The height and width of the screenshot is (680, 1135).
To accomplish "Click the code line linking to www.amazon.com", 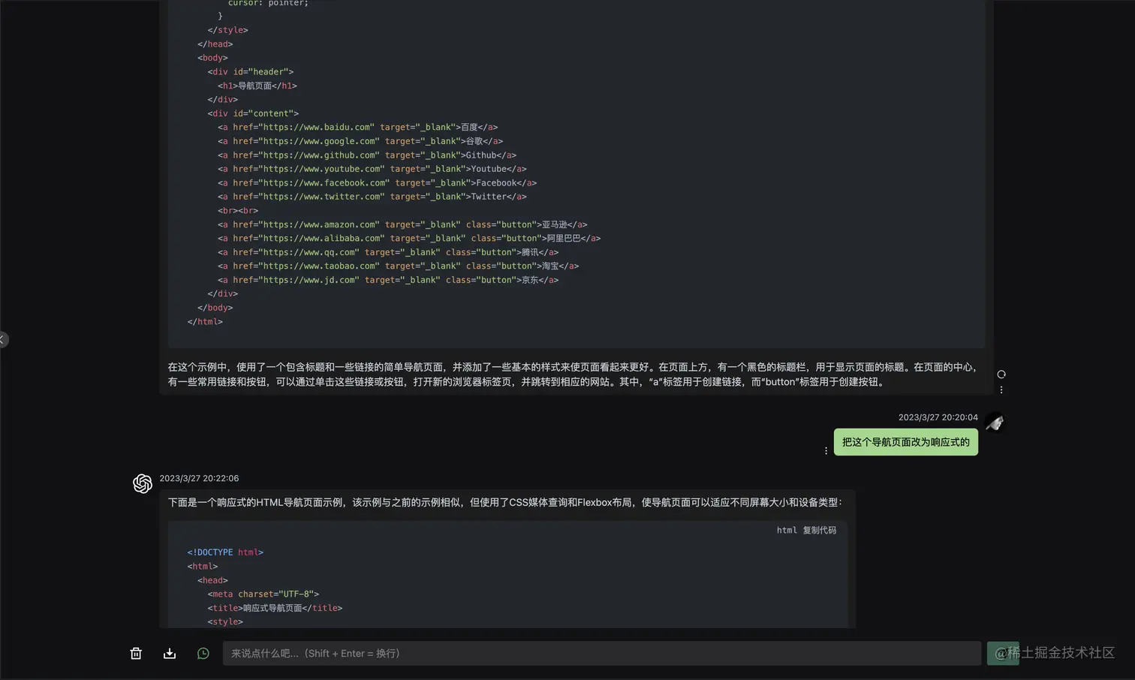I will tap(402, 224).
